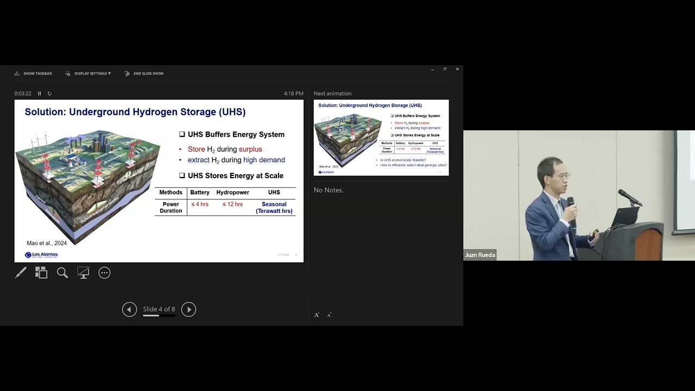The image size is (695, 391).
Task: Open the see all slides grid
Action: 41,273
